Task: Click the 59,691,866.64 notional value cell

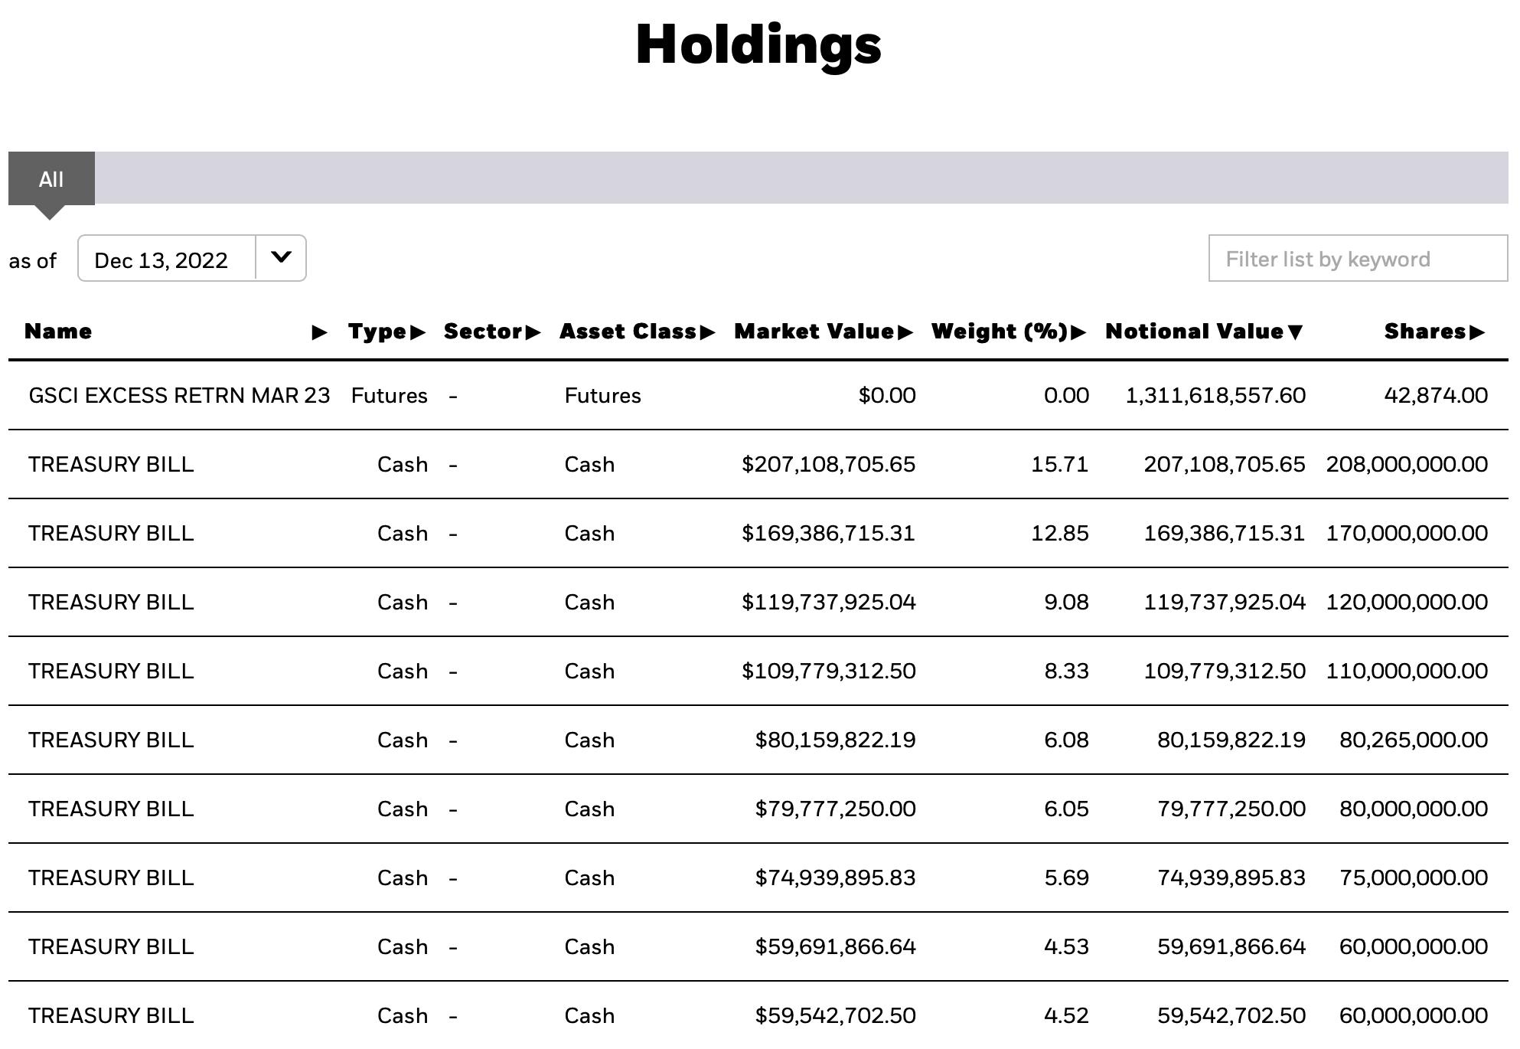Action: 1231,946
